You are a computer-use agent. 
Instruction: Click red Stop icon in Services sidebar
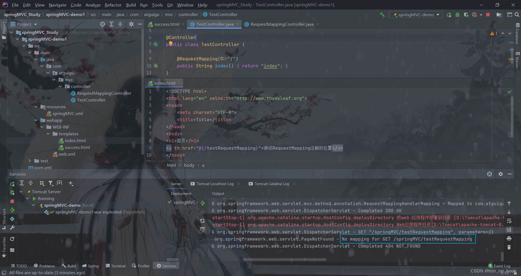(12, 201)
